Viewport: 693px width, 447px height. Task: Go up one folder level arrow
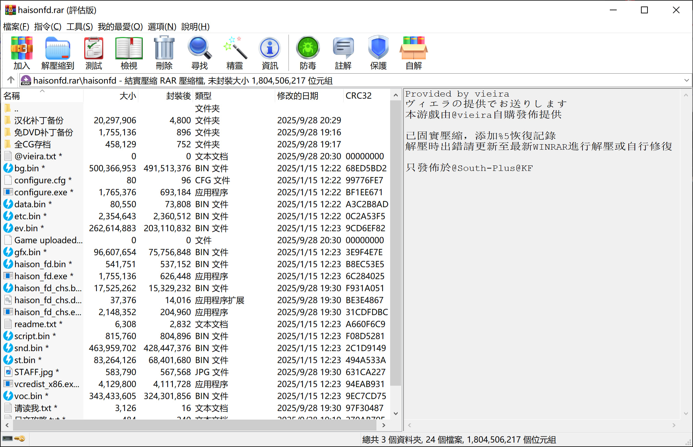(x=11, y=80)
